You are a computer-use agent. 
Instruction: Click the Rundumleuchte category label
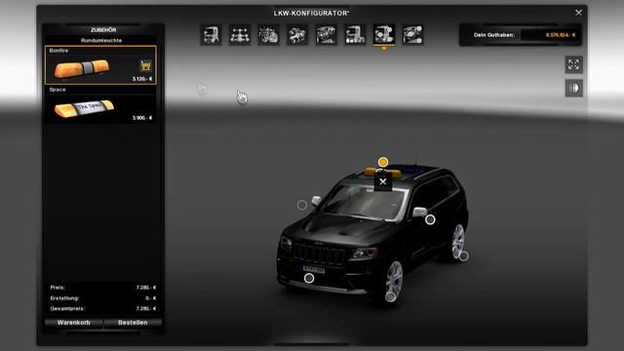click(101, 40)
